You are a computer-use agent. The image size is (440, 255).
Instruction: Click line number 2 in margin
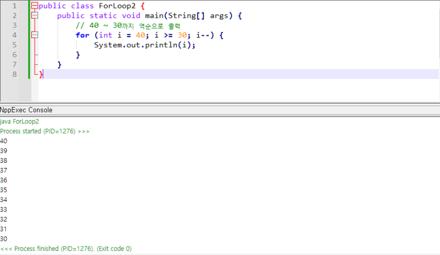tap(14, 16)
